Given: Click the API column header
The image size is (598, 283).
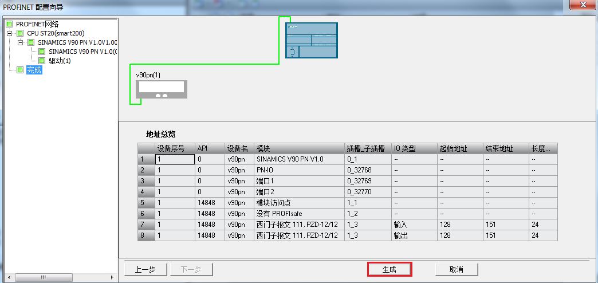Looking at the screenshot, I should click(x=210, y=148).
